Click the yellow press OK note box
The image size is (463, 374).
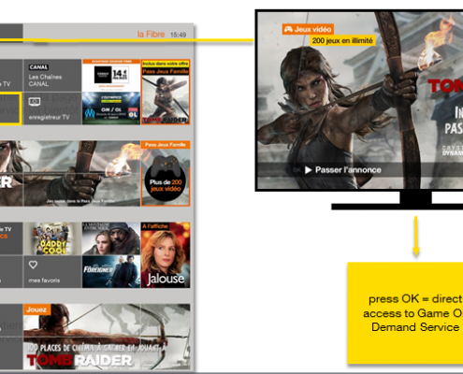[405, 313]
